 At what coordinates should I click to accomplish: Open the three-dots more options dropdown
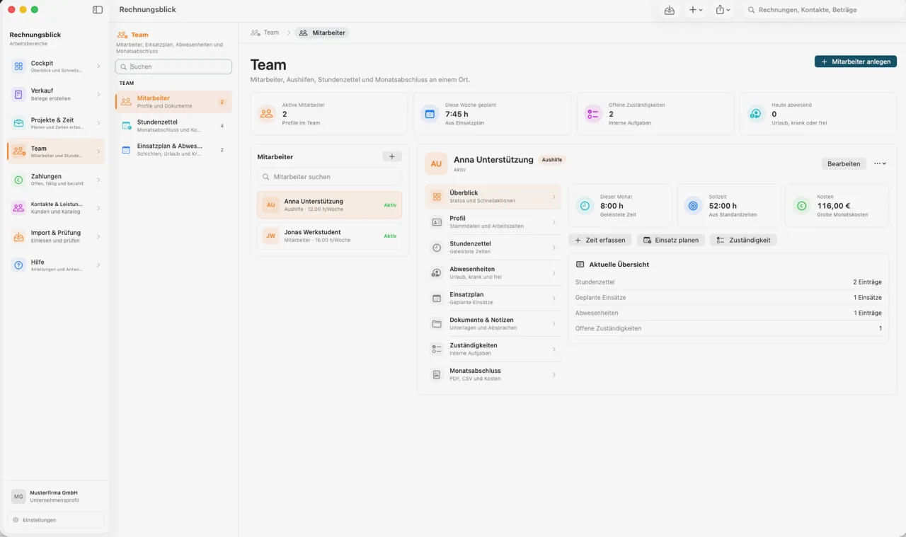(880, 163)
